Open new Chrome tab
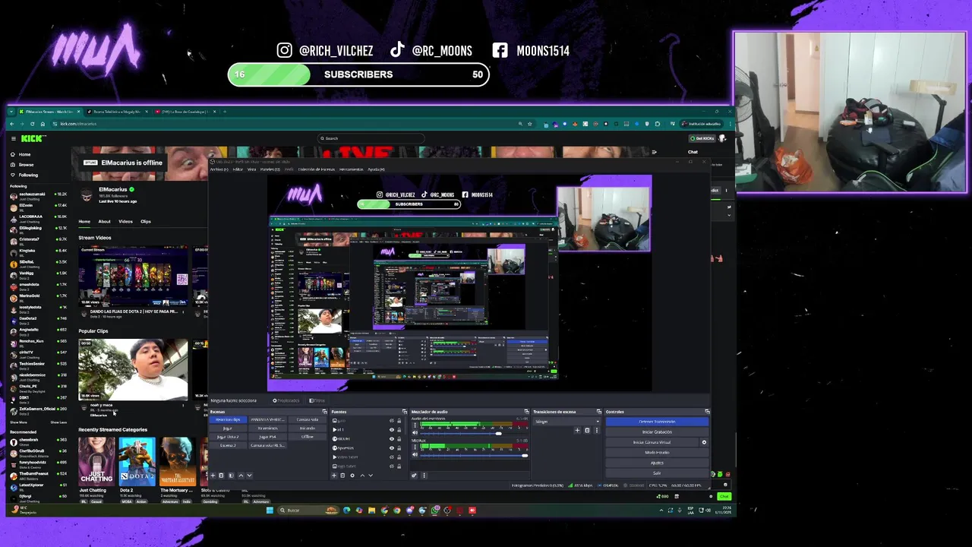The image size is (972, 547). click(225, 112)
